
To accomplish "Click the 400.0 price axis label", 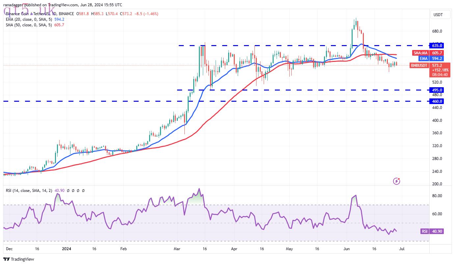I will click(x=437, y=120).
